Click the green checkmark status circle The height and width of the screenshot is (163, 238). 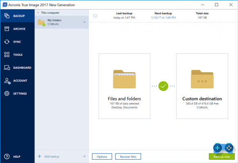click(x=163, y=86)
